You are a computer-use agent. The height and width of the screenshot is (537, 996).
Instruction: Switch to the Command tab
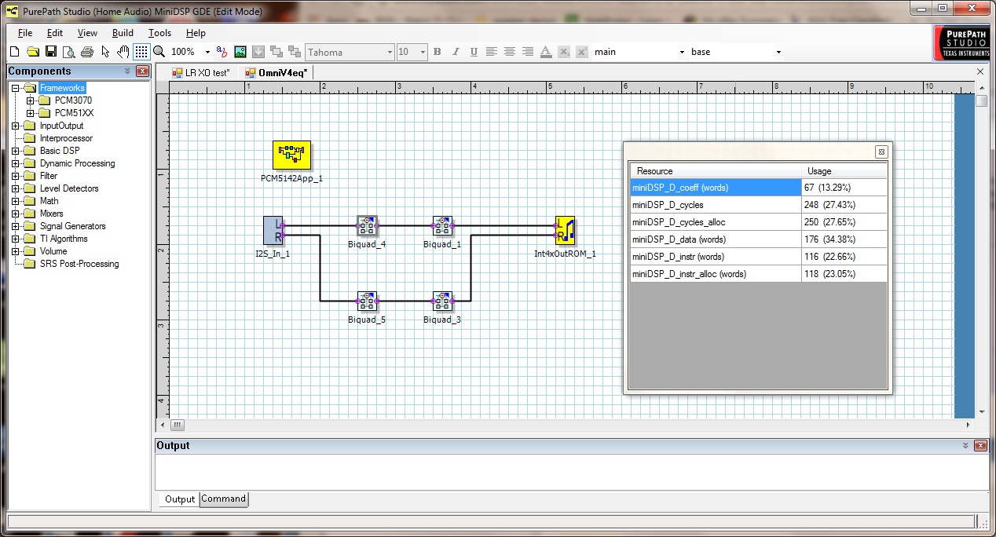(x=223, y=499)
